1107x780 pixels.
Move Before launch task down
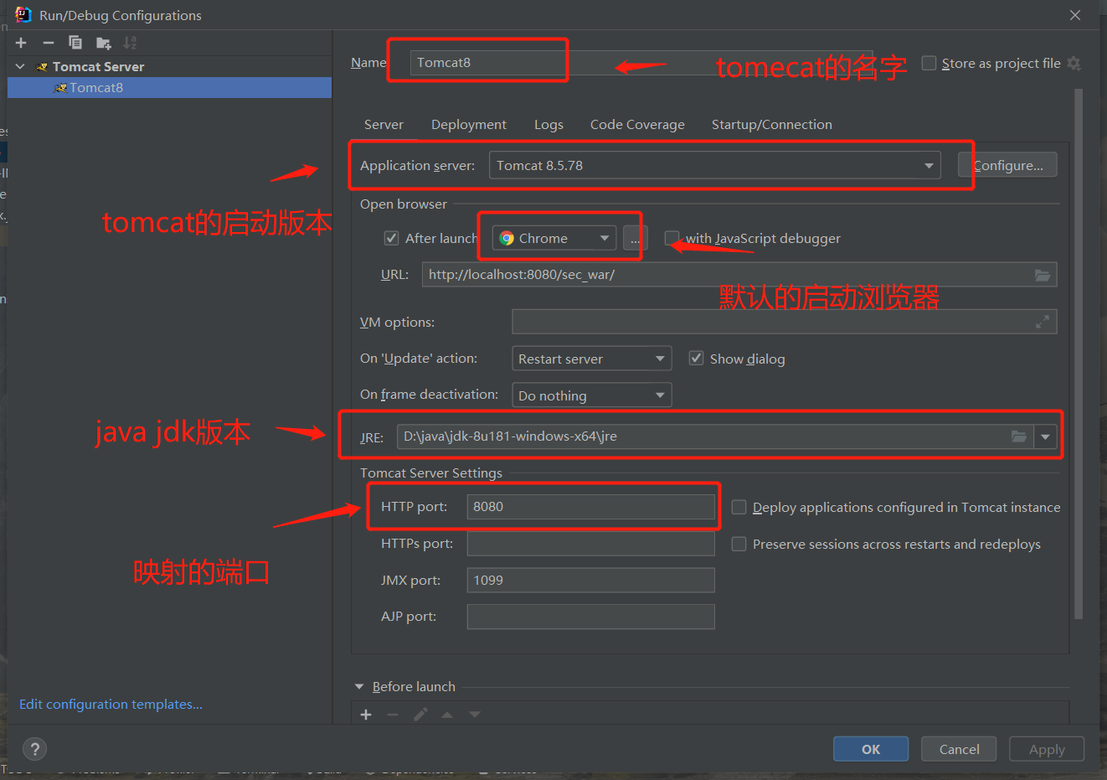tap(475, 715)
